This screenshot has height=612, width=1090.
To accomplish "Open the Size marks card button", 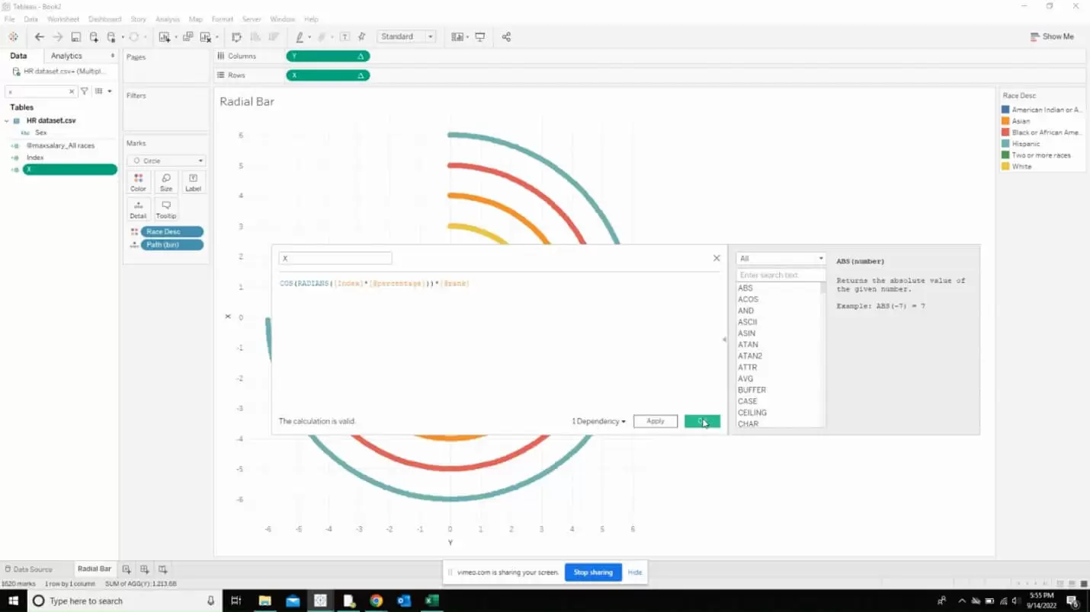I will (x=165, y=182).
